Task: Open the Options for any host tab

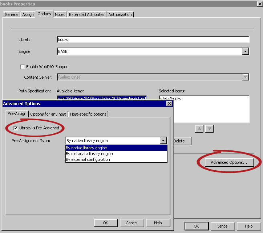Action: 48,114
